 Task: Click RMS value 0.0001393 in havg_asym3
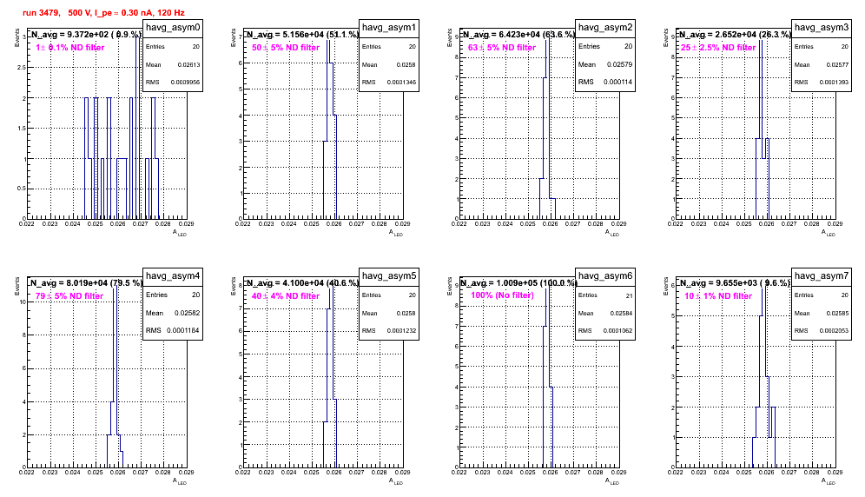pyautogui.click(x=834, y=83)
